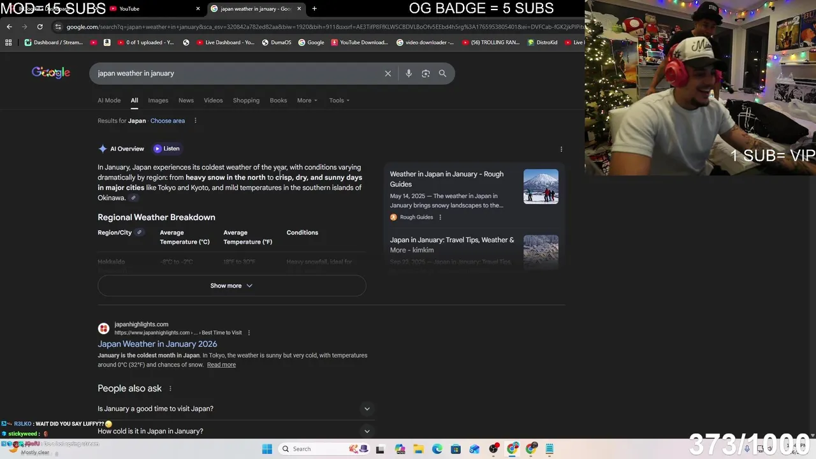Open options next to Choose area
The width and height of the screenshot is (816, 459).
(195, 120)
